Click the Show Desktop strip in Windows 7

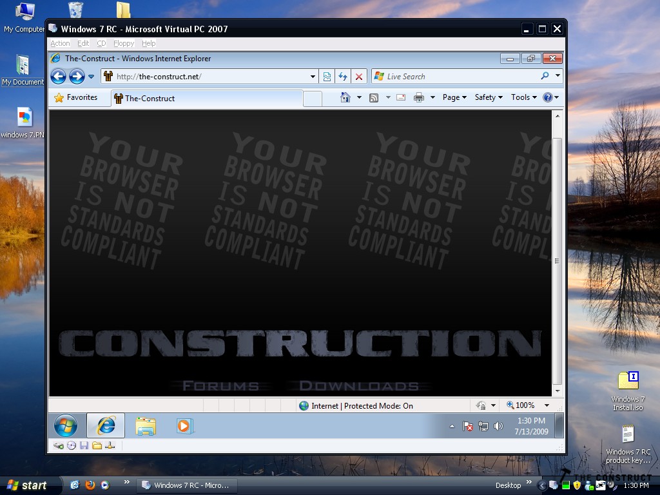pyautogui.click(x=559, y=425)
